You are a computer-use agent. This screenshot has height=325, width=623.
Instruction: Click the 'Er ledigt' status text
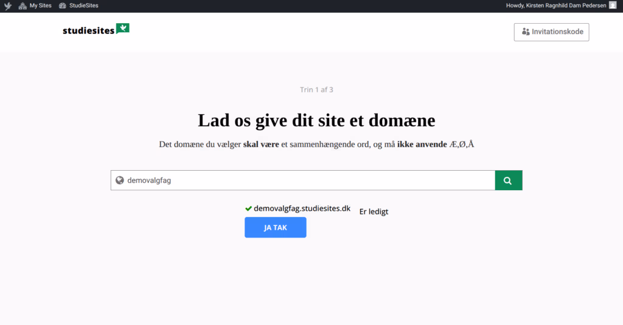pyautogui.click(x=374, y=211)
